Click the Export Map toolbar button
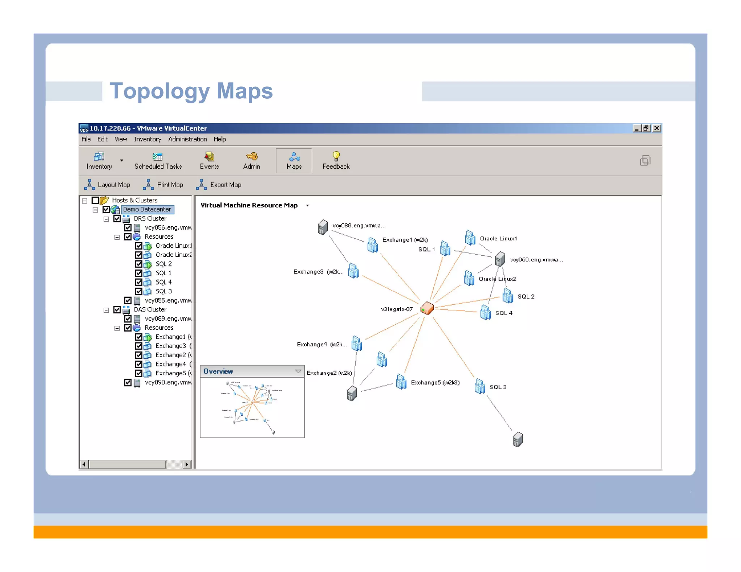 [x=219, y=185]
